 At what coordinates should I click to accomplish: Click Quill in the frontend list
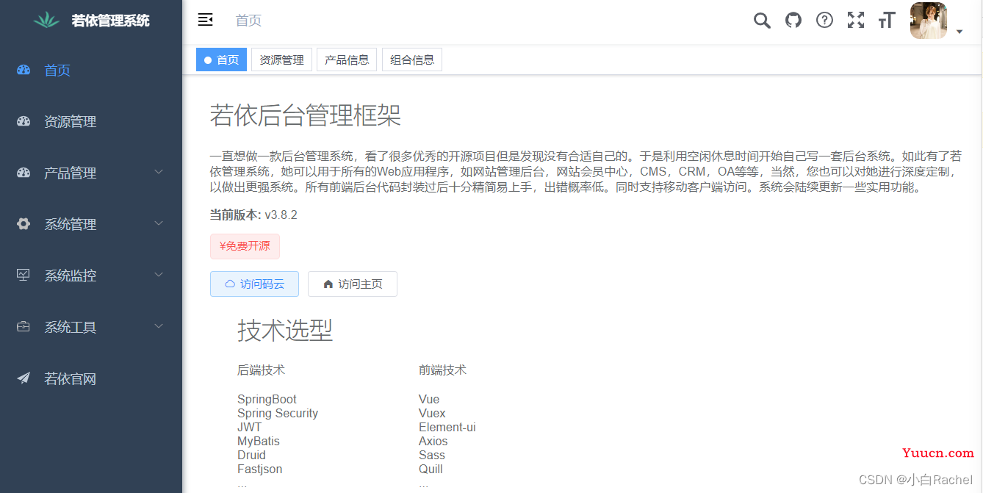431,469
